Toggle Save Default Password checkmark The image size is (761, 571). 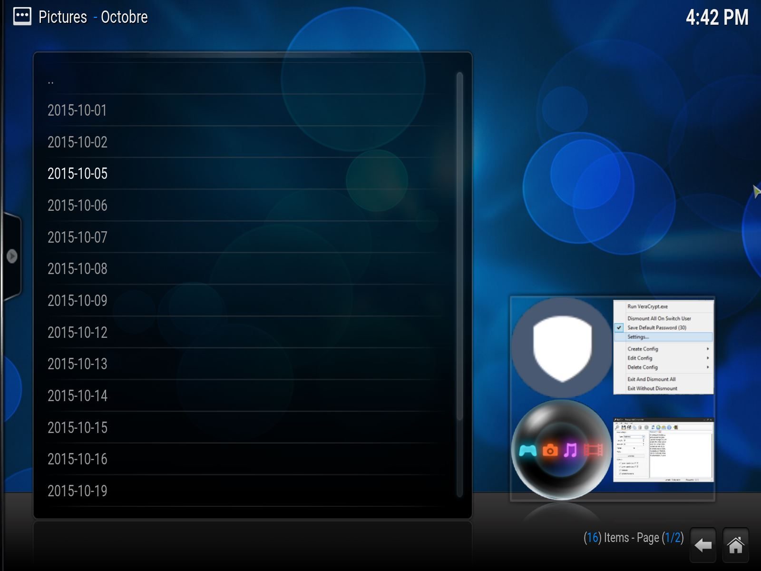(x=619, y=327)
